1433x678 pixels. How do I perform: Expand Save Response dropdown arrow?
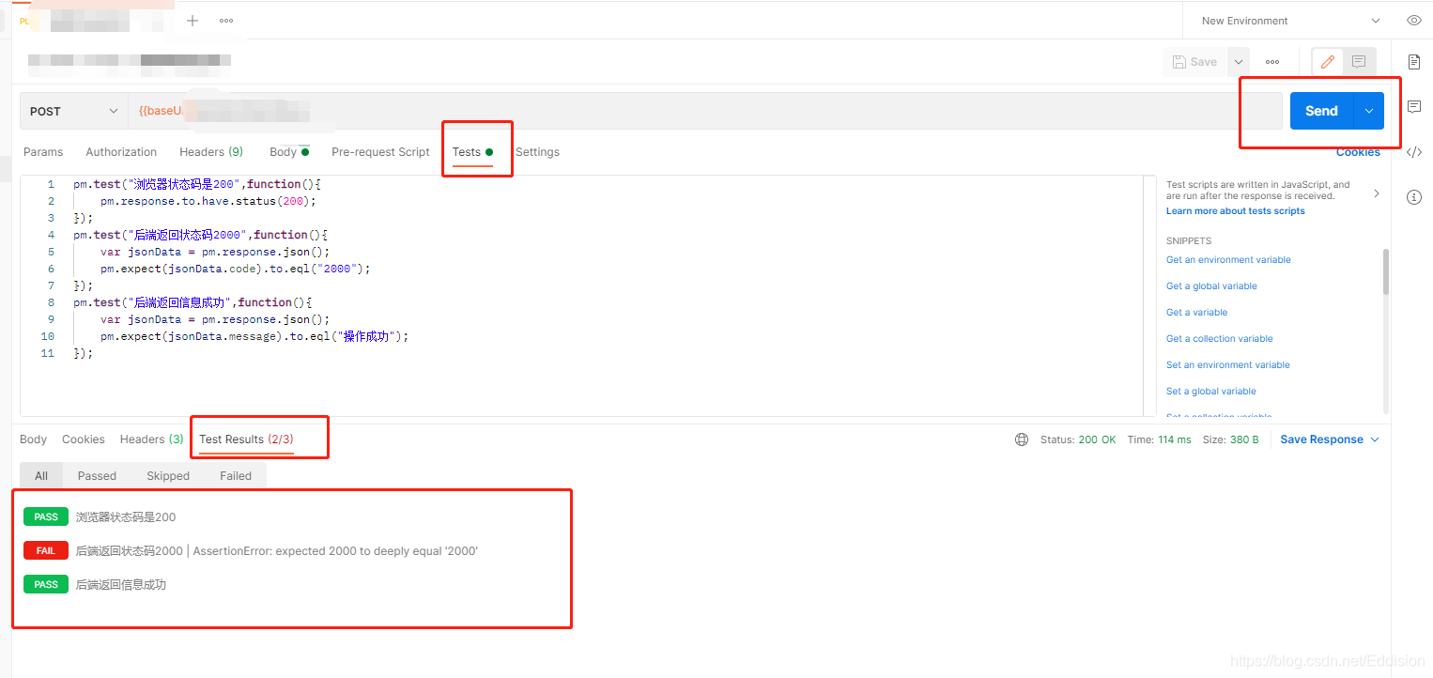tap(1375, 439)
